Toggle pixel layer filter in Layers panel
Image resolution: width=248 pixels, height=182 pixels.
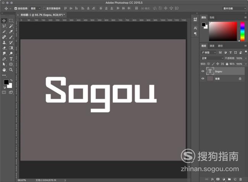(x=220, y=52)
